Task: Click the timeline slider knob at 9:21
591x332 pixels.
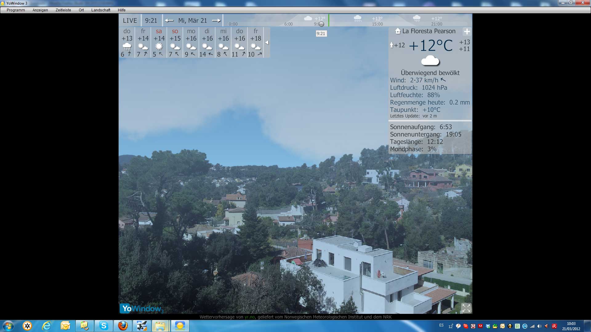Action: 321,24
